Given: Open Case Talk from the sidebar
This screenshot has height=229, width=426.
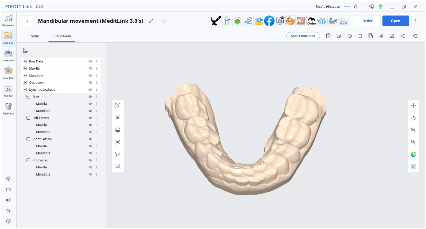Looking at the screenshot, I should [x=8, y=72].
